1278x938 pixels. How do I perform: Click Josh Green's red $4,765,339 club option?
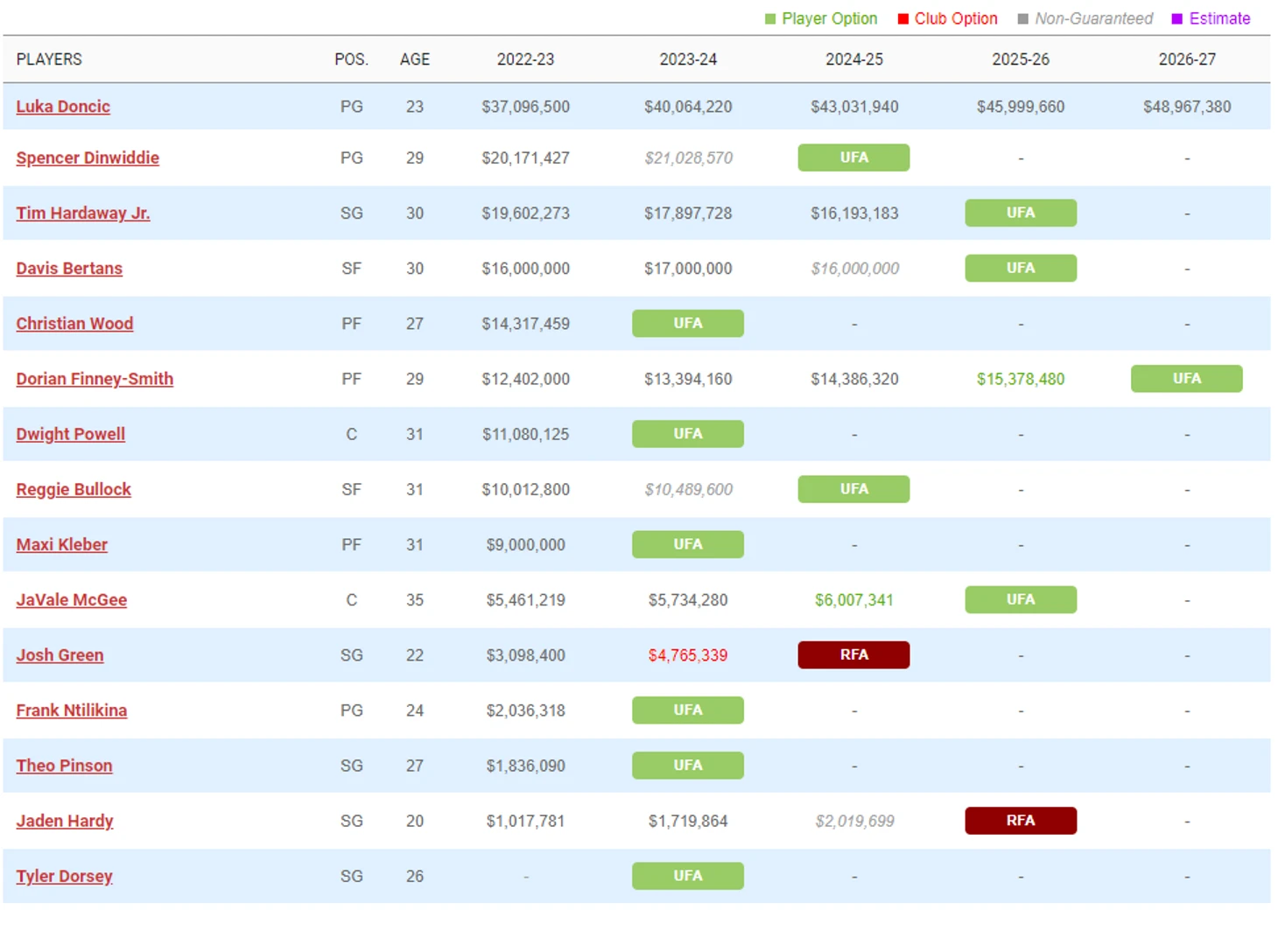click(x=688, y=655)
